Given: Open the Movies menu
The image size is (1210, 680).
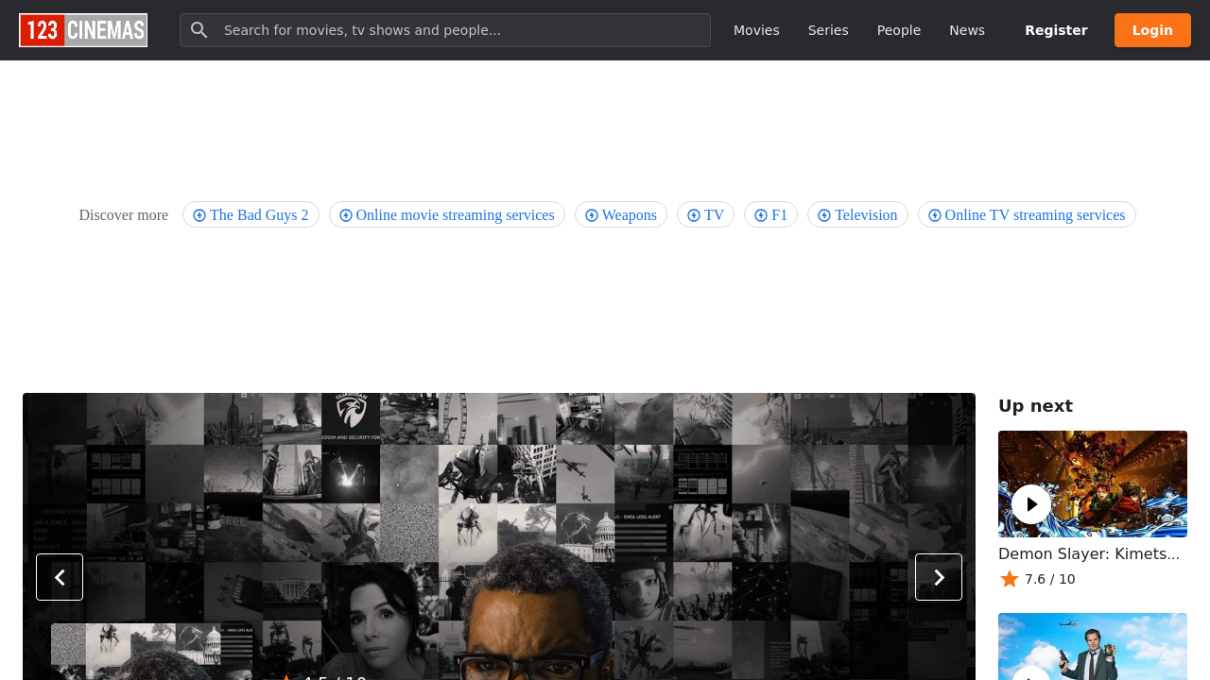Looking at the screenshot, I should coord(756,30).
